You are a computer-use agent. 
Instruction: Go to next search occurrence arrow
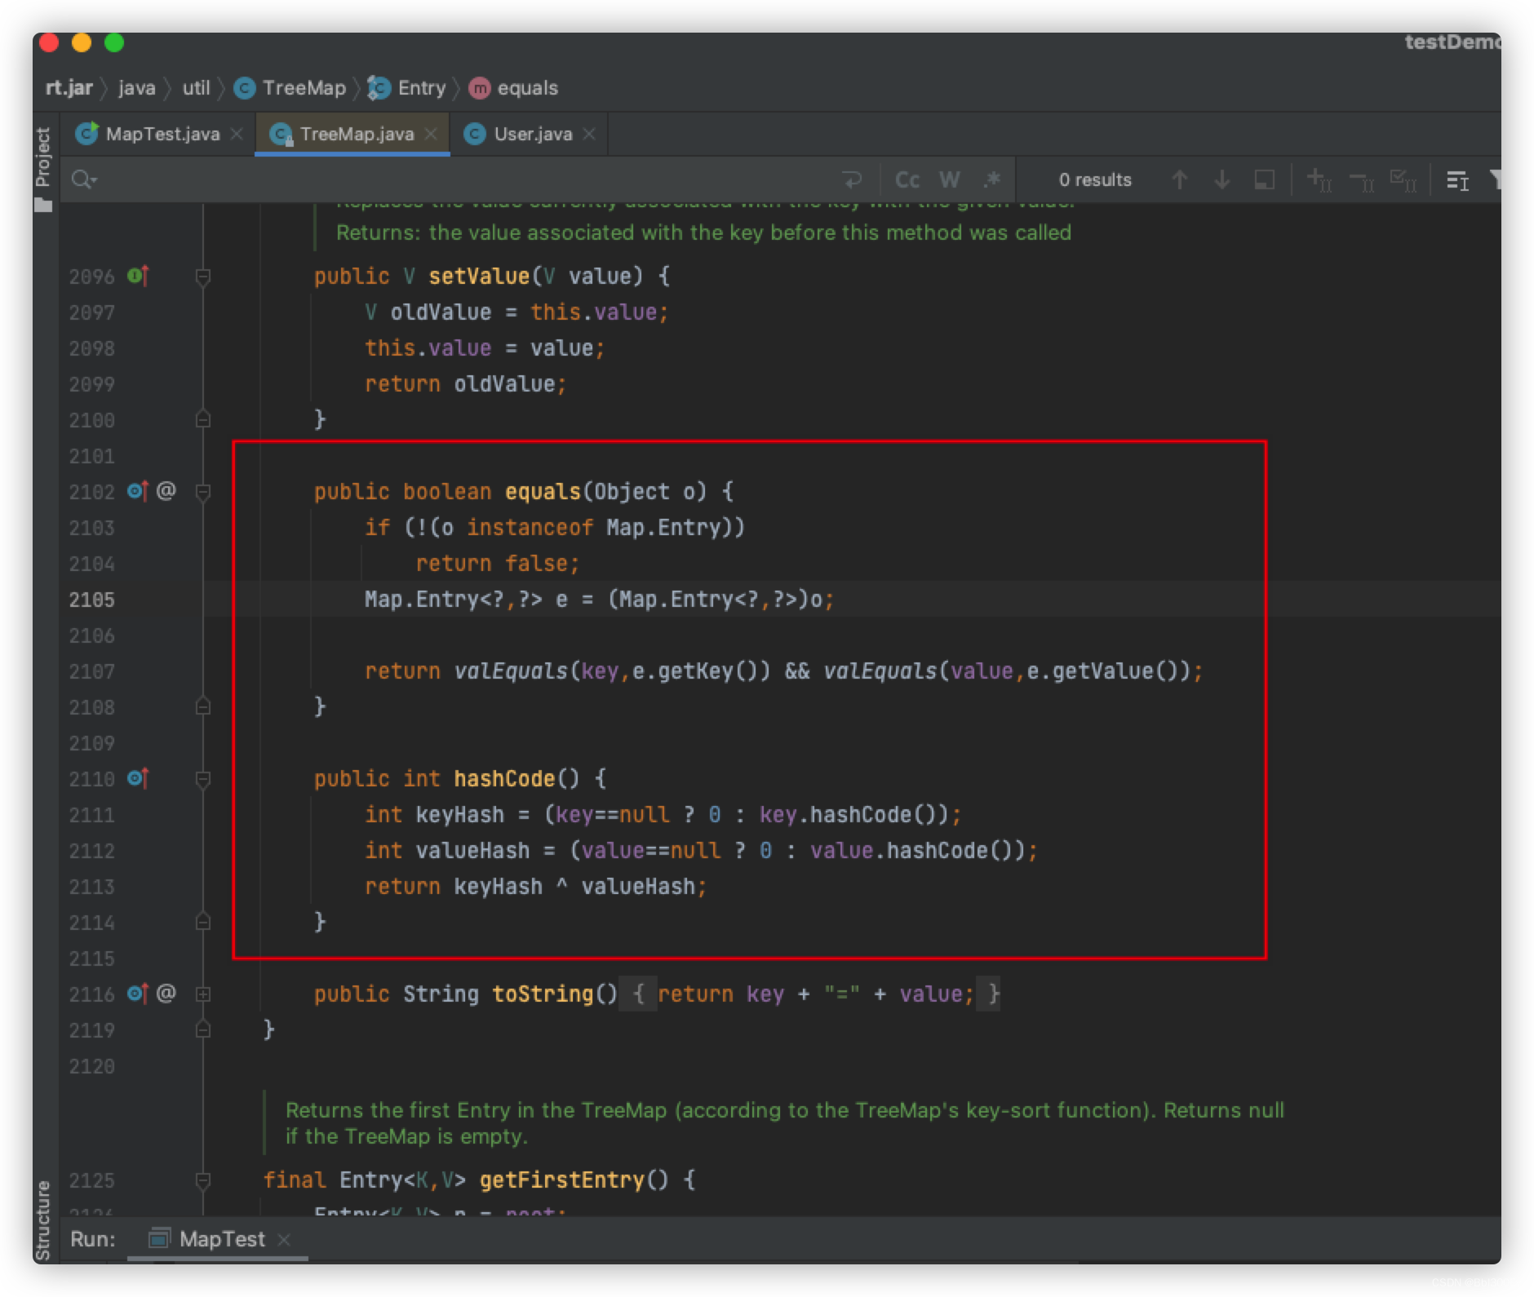click(x=1222, y=179)
